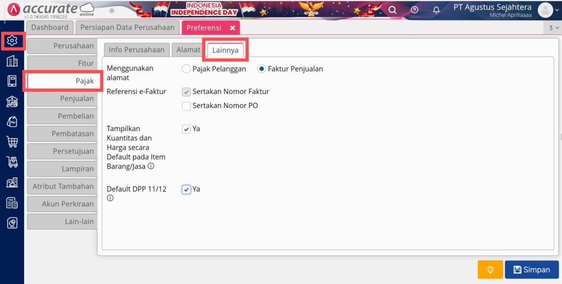The width and height of the screenshot is (562, 284).
Task: Switch to the Info Perusahaan tab
Action: [137, 49]
